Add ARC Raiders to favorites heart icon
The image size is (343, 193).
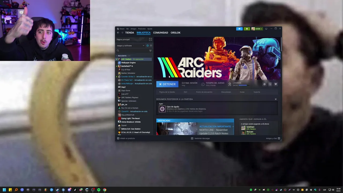(276, 84)
